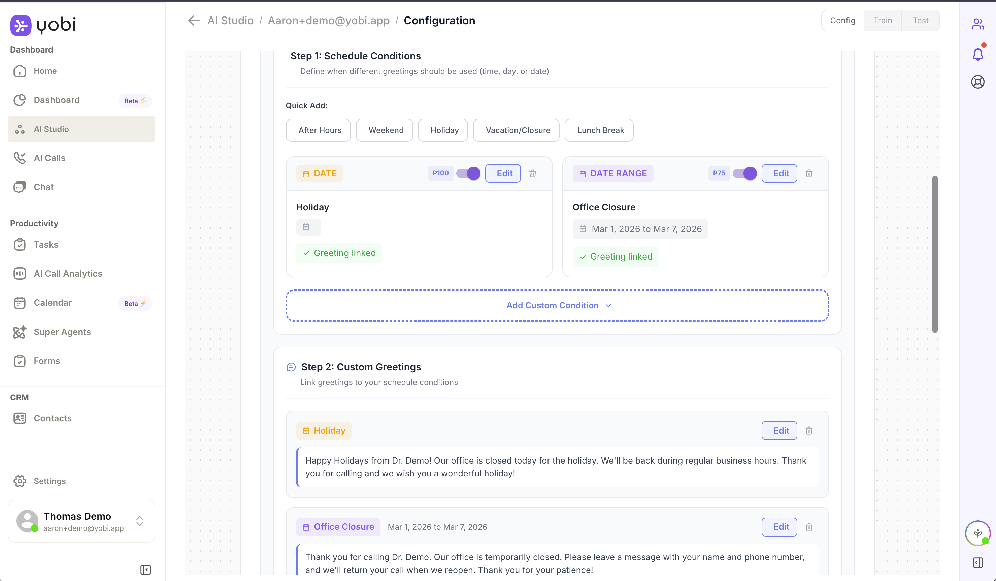The image size is (996, 581).
Task: Expand Add Custom Condition dropdown
Action: pyautogui.click(x=557, y=306)
